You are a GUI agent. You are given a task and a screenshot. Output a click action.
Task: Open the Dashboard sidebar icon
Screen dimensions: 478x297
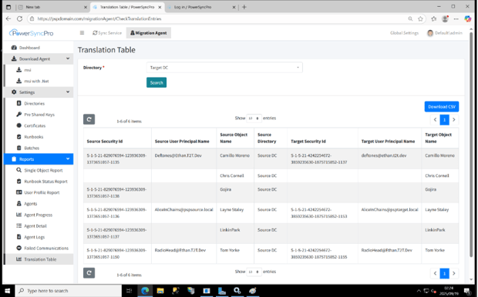tap(14, 48)
